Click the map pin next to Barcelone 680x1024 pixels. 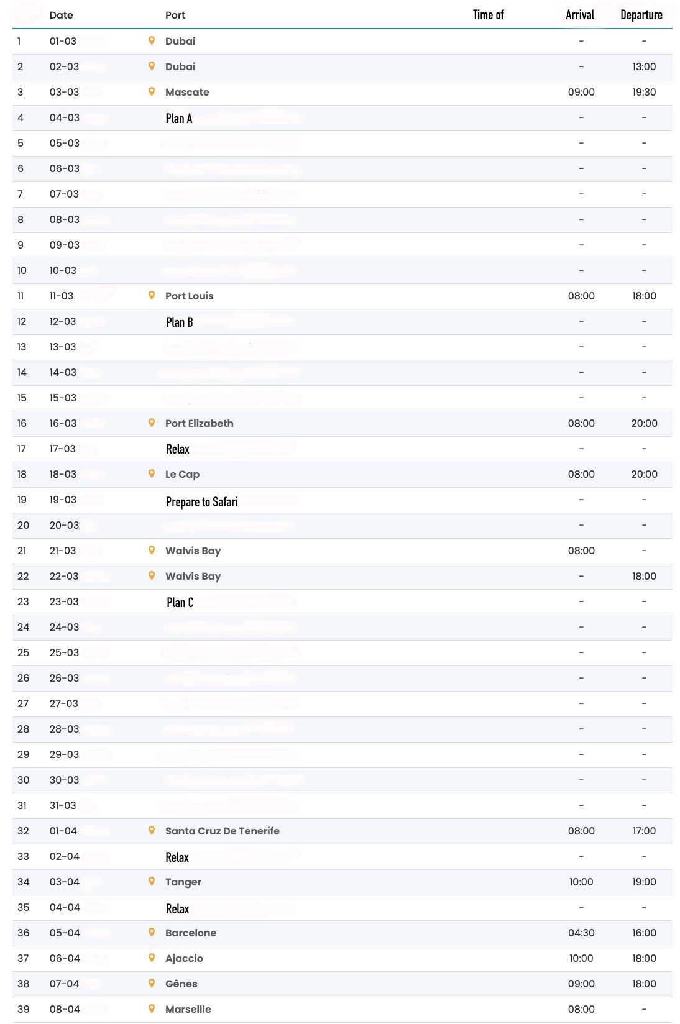pos(152,933)
